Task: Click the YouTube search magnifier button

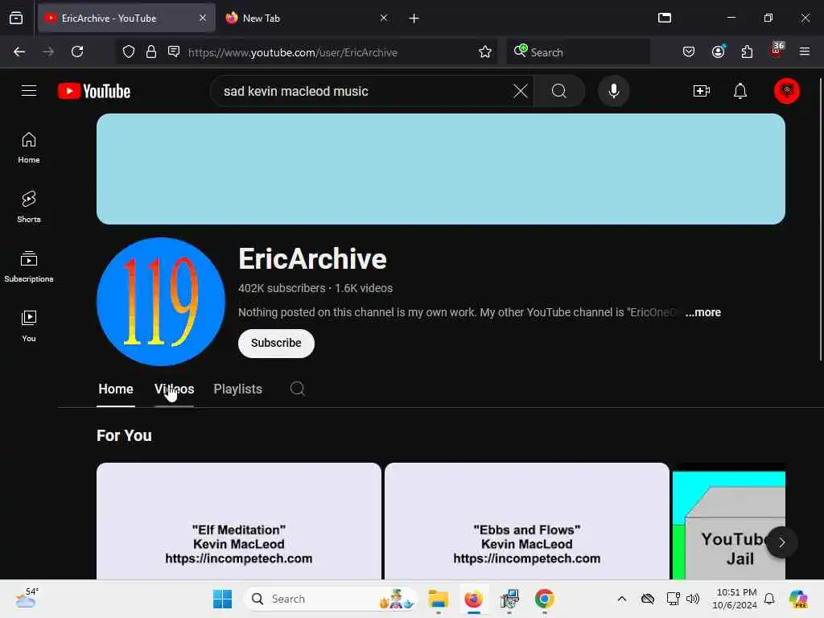Action: 559,91
